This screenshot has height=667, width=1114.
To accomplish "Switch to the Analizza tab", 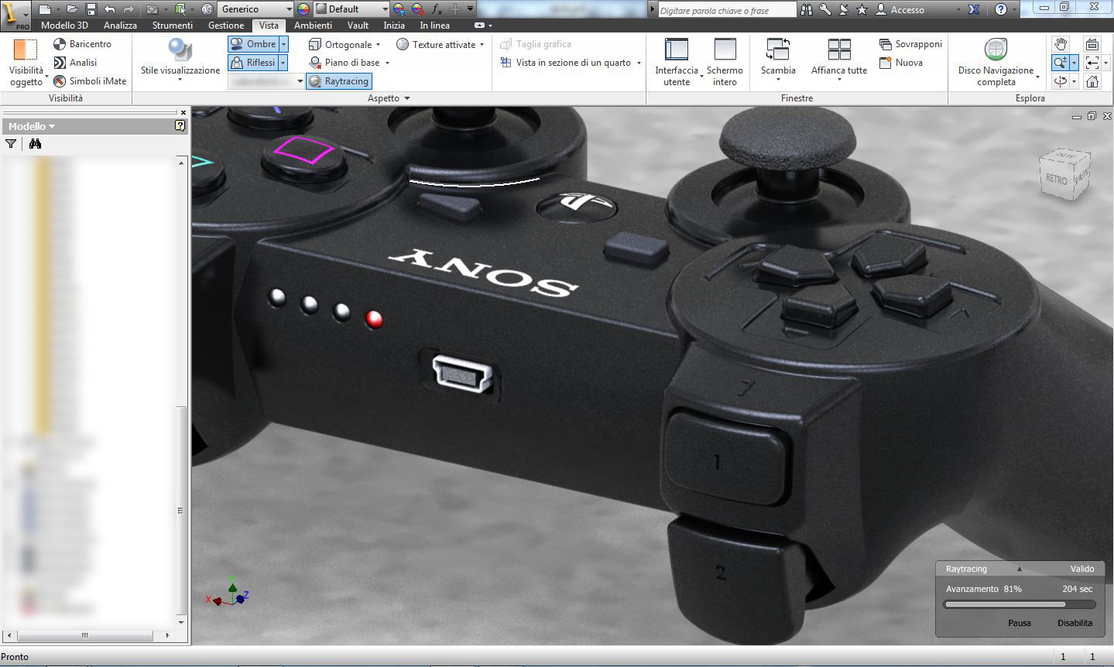I will pos(120,26).
